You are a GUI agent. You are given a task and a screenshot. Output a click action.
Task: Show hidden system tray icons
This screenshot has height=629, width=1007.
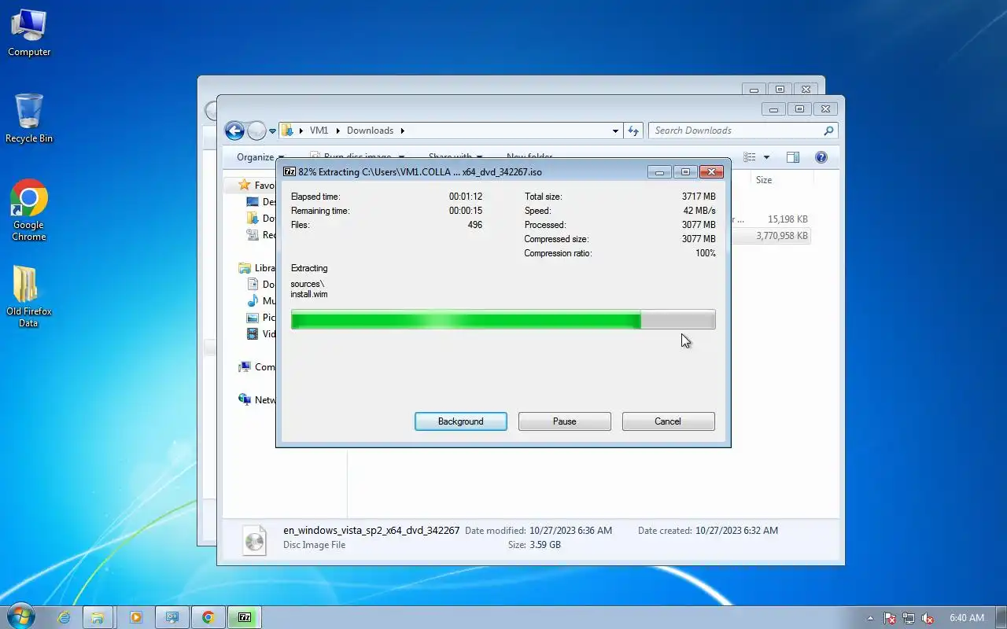[x=870, y=618]
